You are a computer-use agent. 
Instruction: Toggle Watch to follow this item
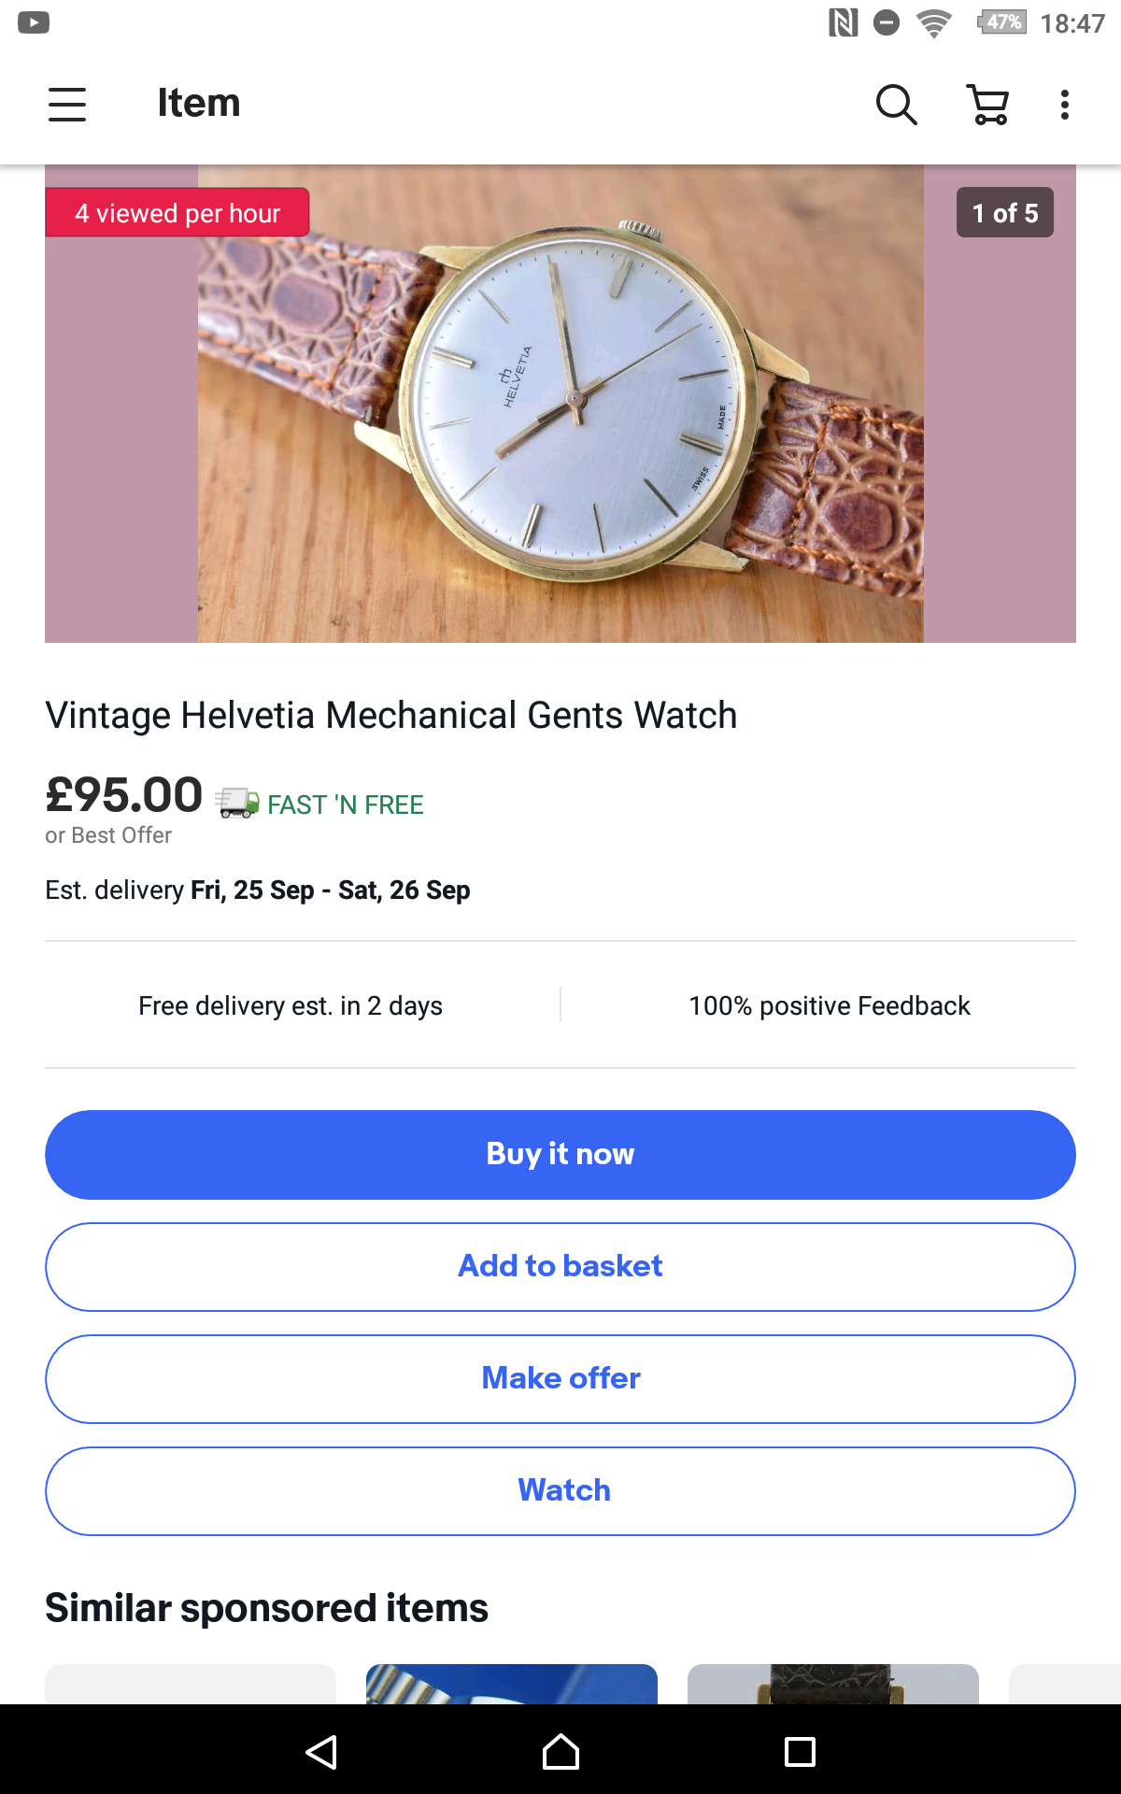(x=560, y=1491)
